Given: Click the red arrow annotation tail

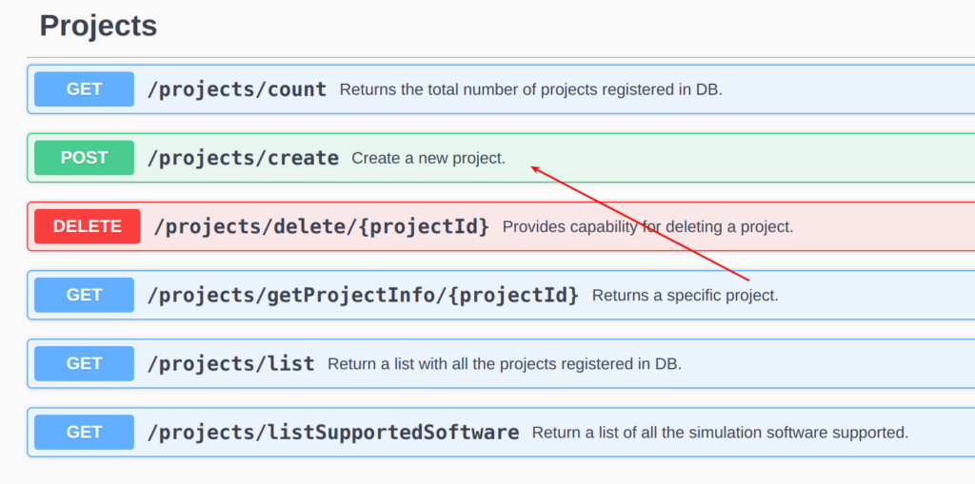Looking at the screenshot, I should point(748,280).
